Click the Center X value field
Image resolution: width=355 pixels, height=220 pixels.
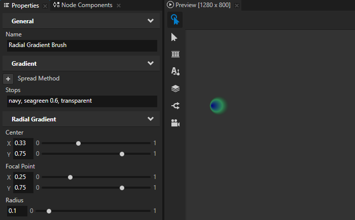click(23, 143)
